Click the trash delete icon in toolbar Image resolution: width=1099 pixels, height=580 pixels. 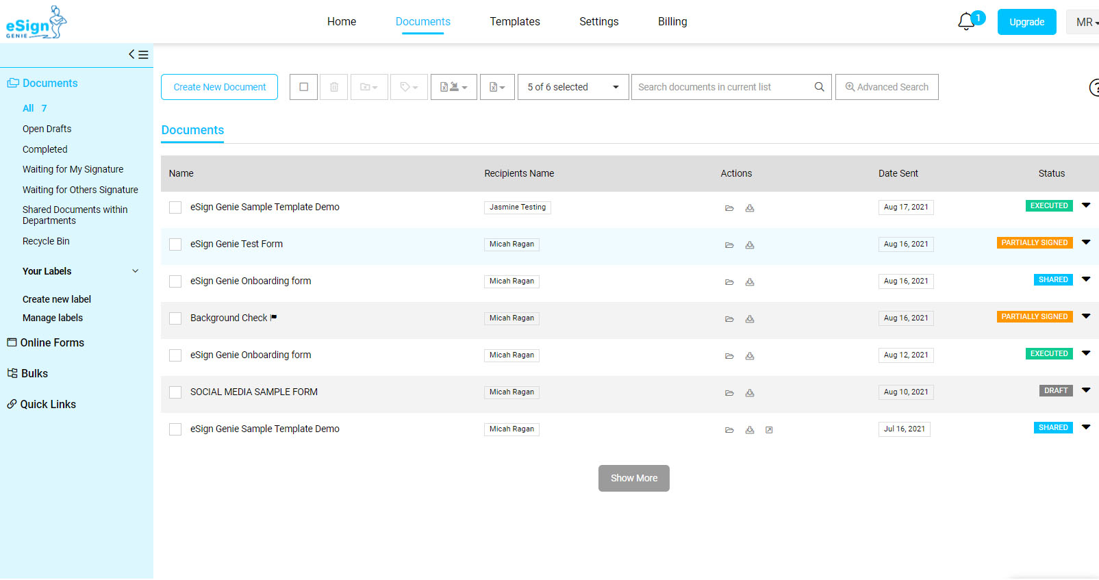point(334,87)
